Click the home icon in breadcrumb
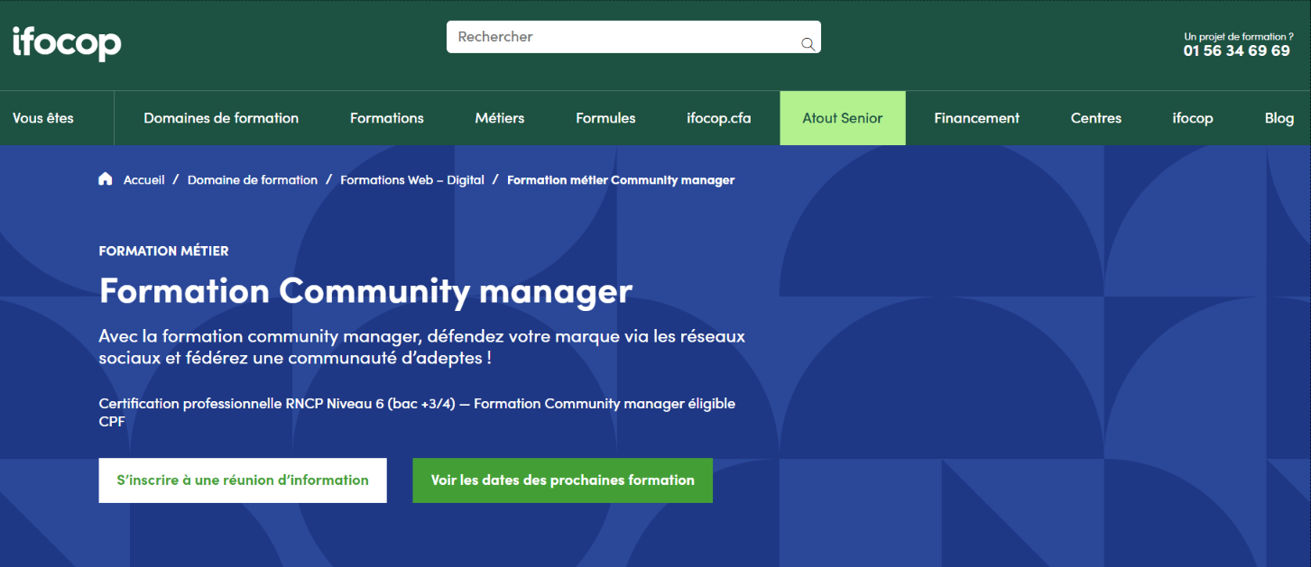This screenshot has width=1311, height=567. tap(105, 178)
